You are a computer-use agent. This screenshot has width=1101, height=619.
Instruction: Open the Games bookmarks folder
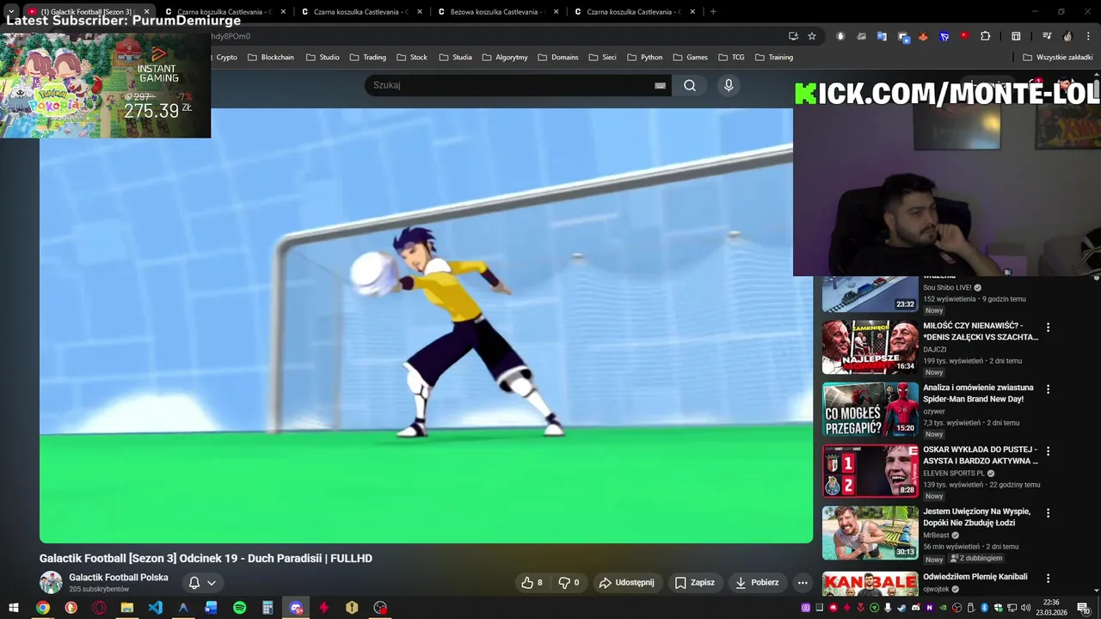click(691, 58)
